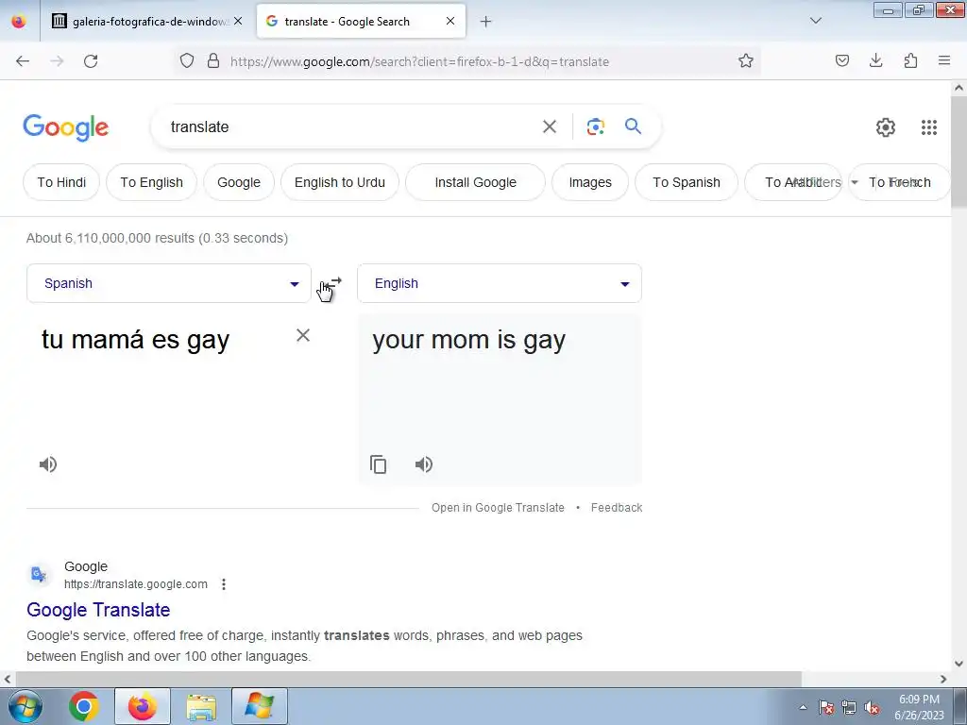Open the network tray icon
967x725 pixels.
[x=849, y=708]
